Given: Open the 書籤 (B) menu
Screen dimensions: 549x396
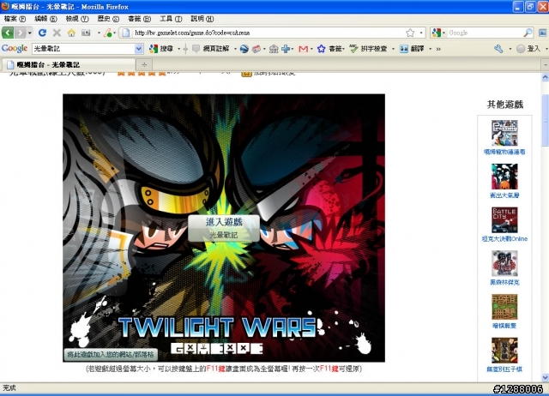Looking at the screenshot, I should [x=139, y=19].
